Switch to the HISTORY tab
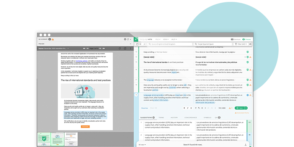Viewport: 294px width, 147px height. [174, 118]
